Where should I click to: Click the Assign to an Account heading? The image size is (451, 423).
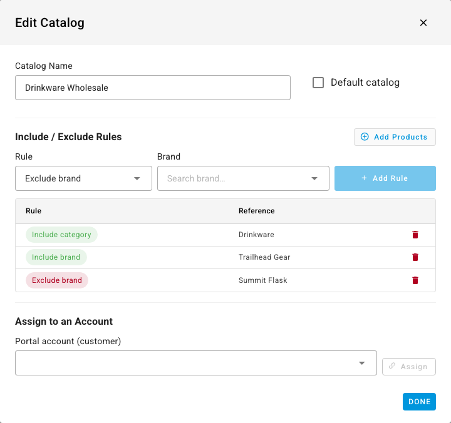coord(64,321)
